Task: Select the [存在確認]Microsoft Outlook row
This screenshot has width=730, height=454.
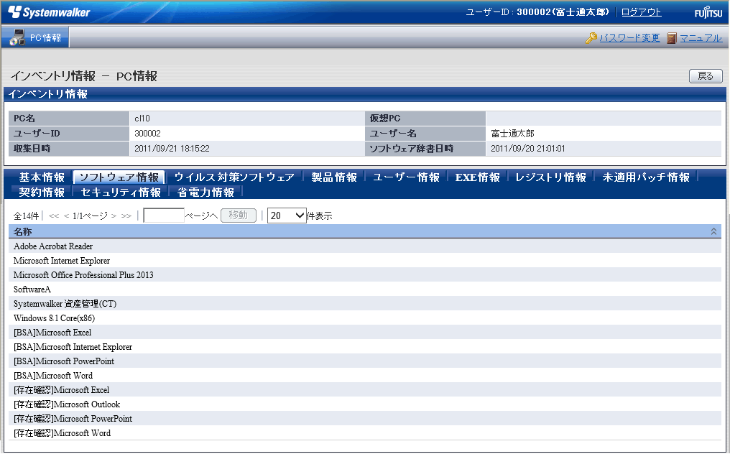Action: click(365, 404)
